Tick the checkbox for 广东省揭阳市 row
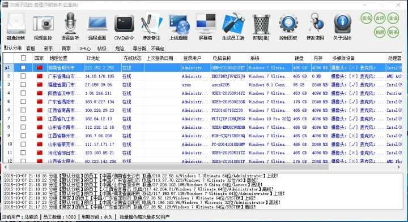This screenshot has height=222, width=408. click(23, 102)
